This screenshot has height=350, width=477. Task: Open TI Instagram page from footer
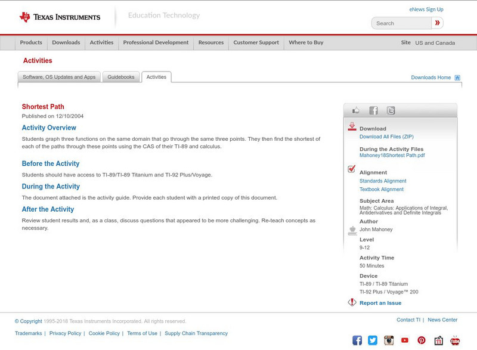tap(389, 340)
